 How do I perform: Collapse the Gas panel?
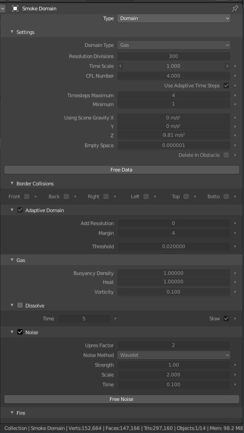pyautogui.click(x=12, y=260)
